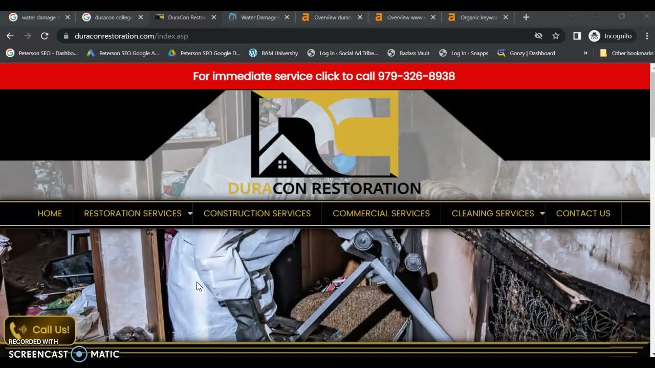Image resolution: width=655 pixels, height=368 pixels.
Task: Open Other bookmarks folder
Action: pyautogui.click(x=626, y=53)
